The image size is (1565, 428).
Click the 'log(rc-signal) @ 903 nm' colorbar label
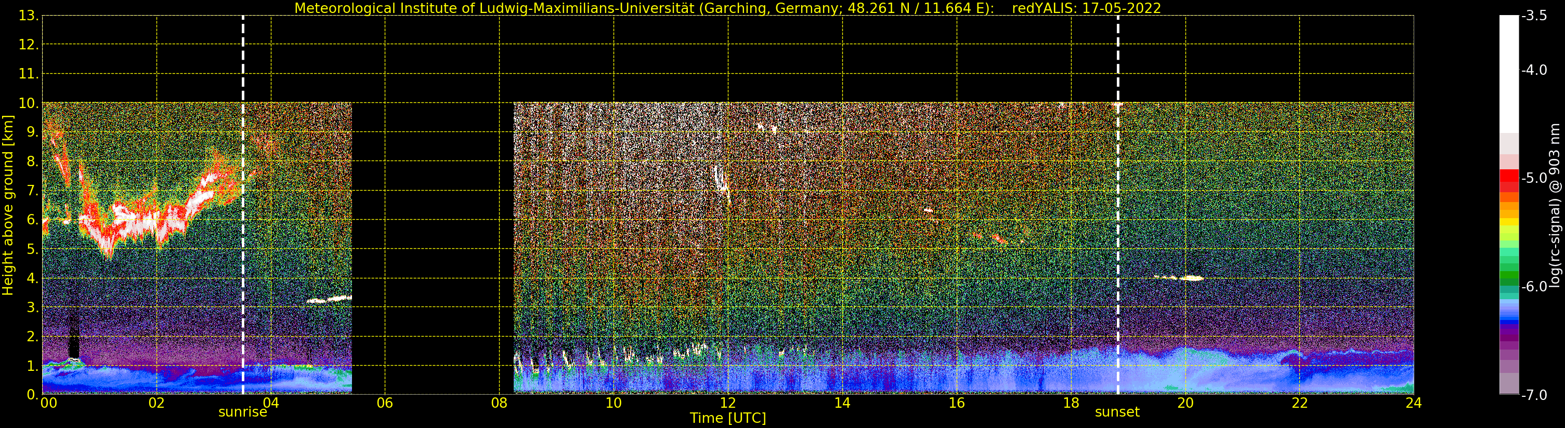[x=1555, y=205]
